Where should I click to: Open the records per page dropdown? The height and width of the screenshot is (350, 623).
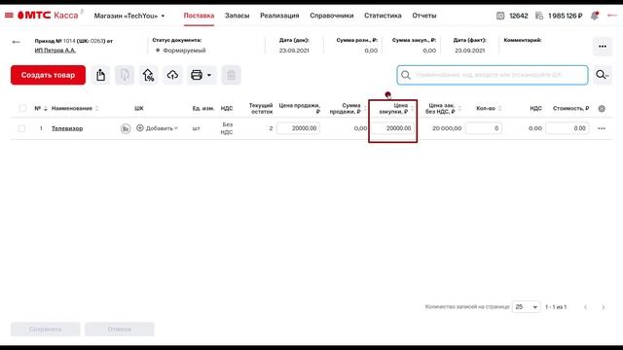pos(526,307)
